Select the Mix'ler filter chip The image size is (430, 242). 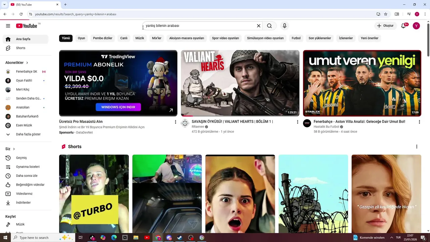coord(157,38)
